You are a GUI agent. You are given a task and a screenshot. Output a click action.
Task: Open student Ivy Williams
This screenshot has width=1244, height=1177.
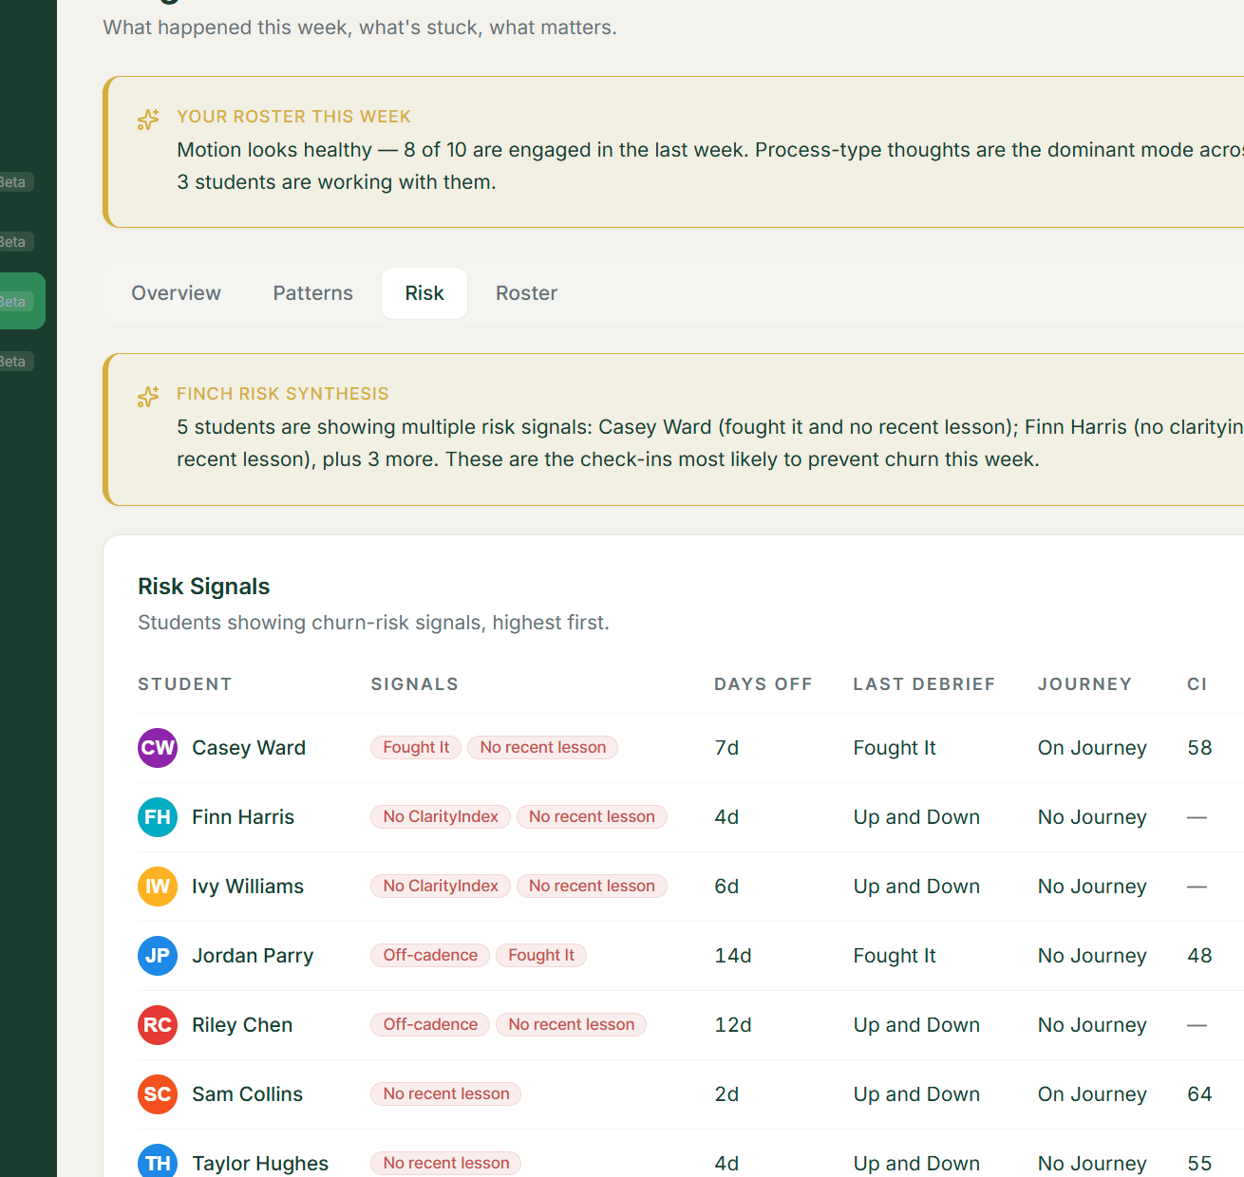pos(248,887)
